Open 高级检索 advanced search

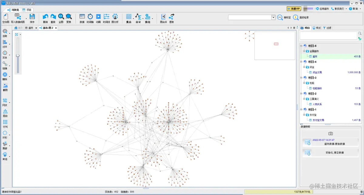pyautogui.click(x=301, y=18)
